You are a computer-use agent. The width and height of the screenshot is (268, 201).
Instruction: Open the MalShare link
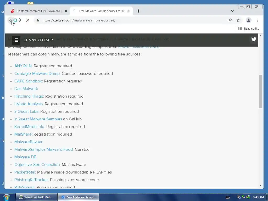point(23,134)
